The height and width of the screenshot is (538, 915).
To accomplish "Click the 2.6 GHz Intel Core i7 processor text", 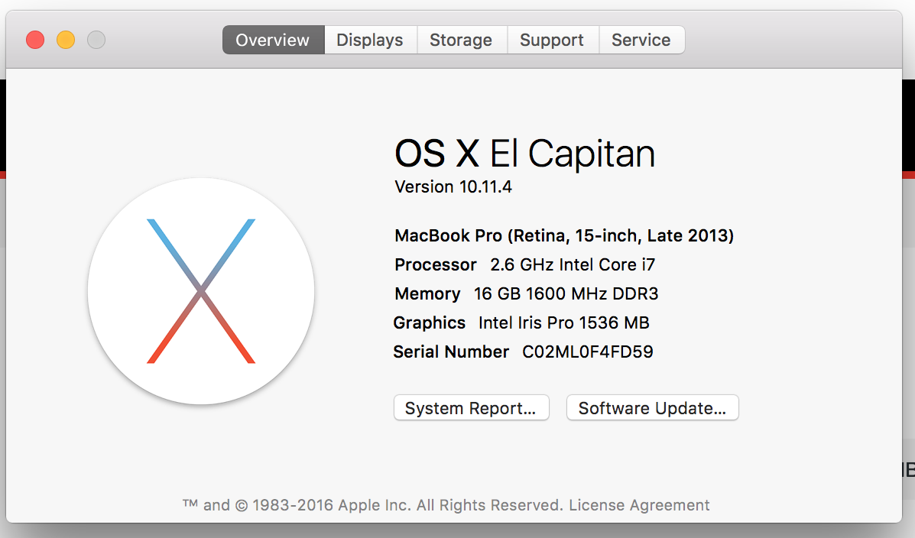I will 573,264.
